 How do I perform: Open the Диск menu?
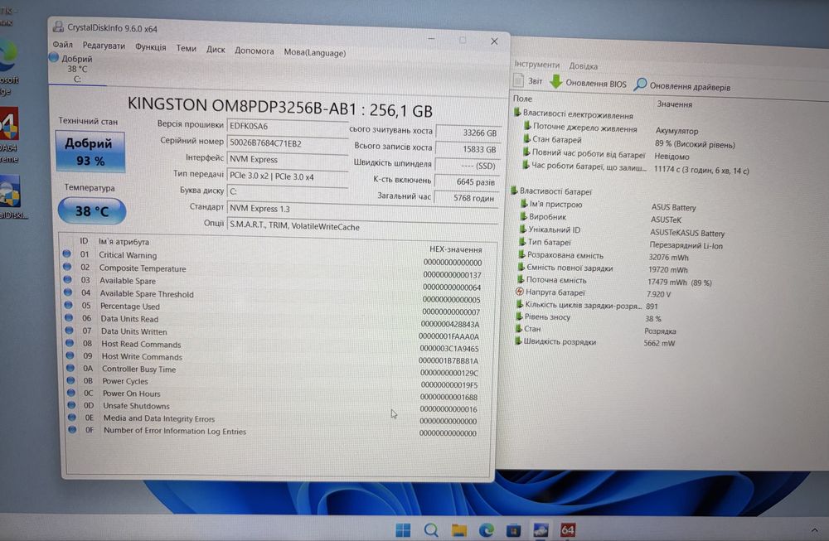click(x=216, y=49)
